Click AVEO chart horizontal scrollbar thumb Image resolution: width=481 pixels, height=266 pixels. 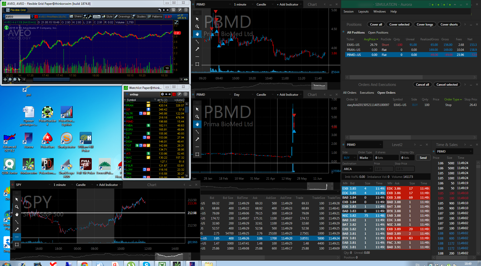point(51,79)
